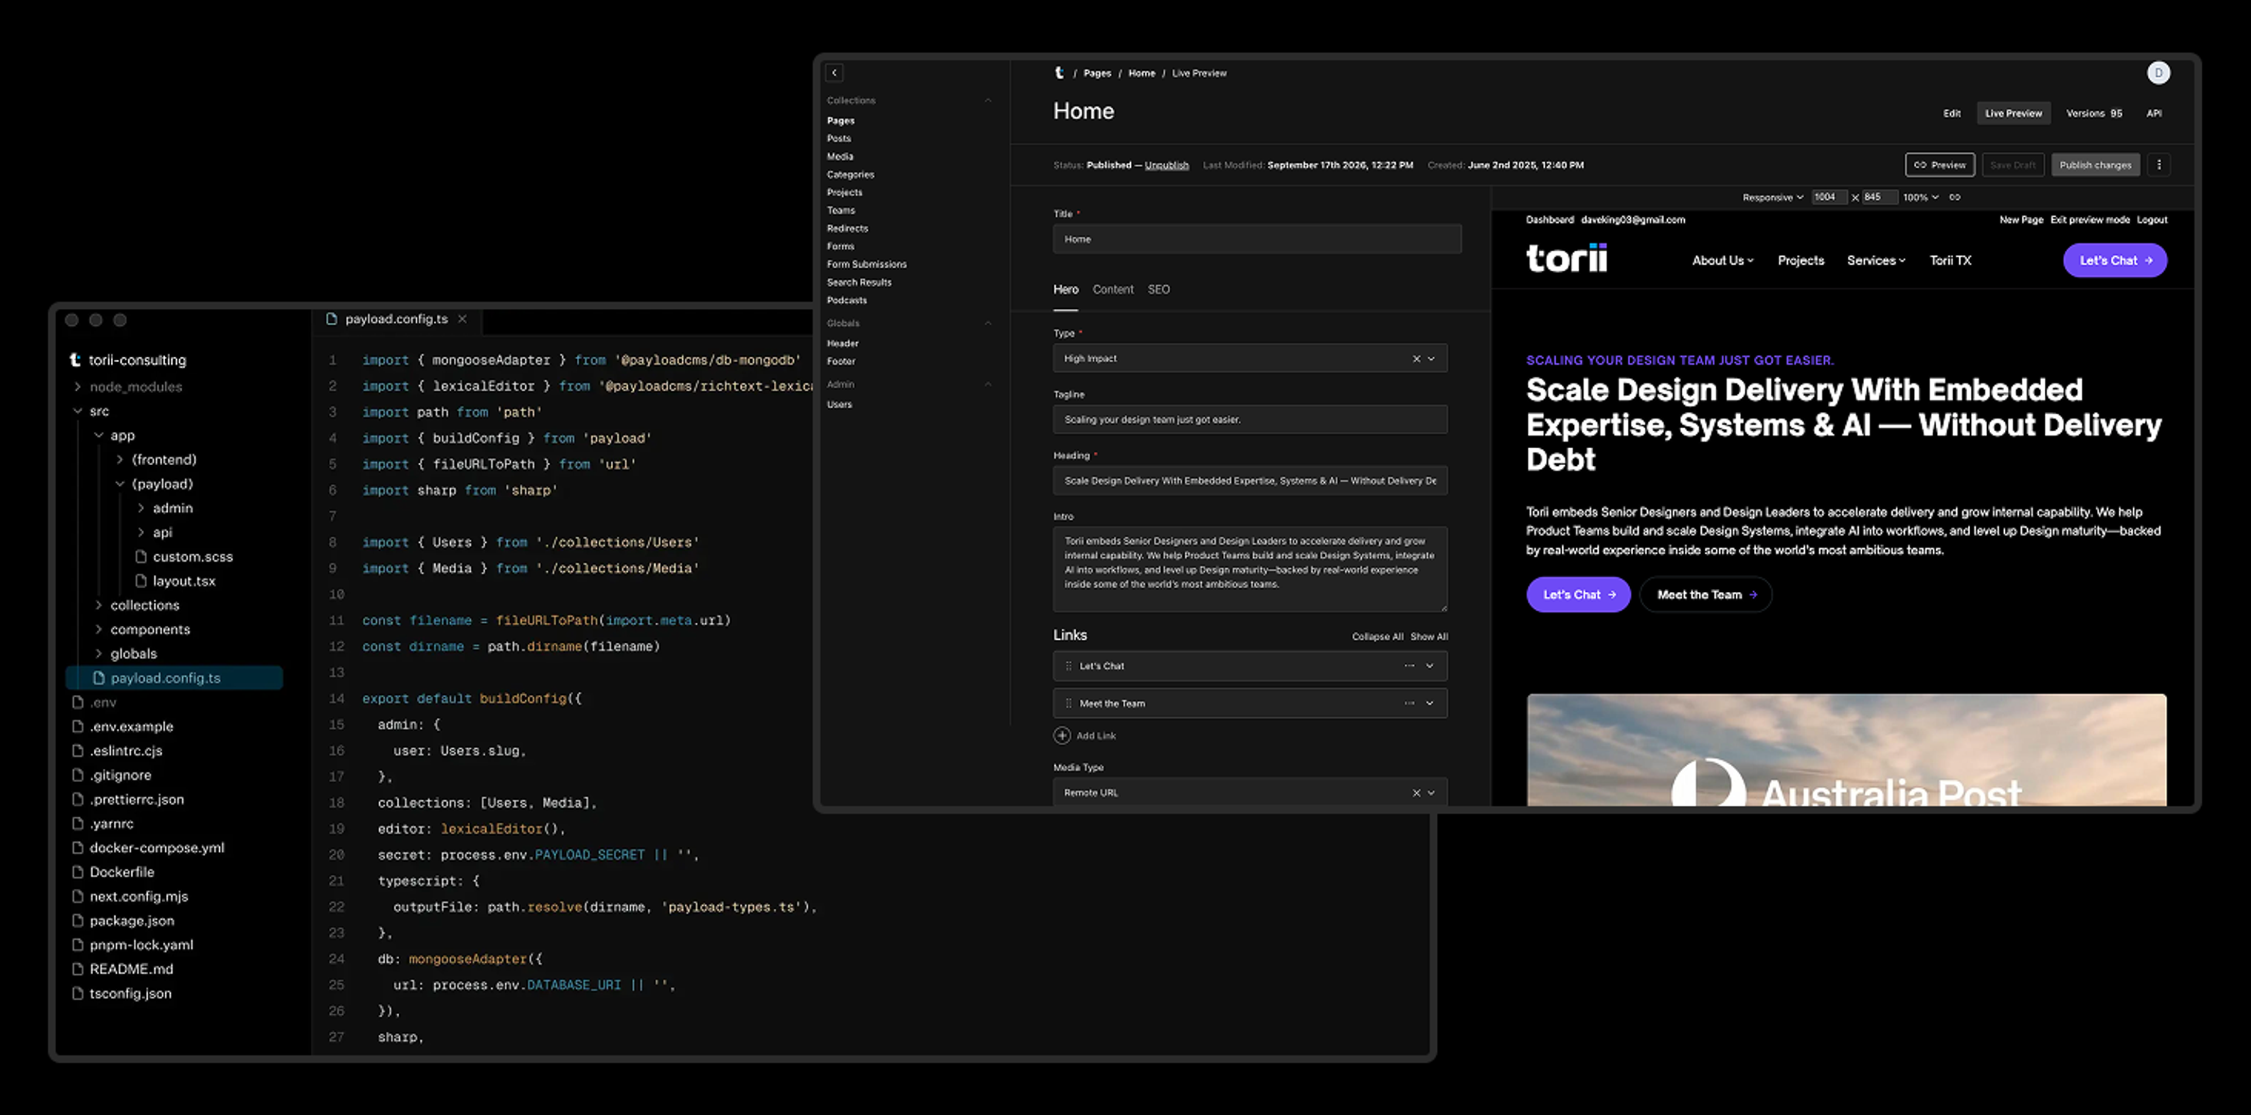The image size is (2251, 1115).
Task: Select Projects in preview navigation
Action: pos(1800,260)
